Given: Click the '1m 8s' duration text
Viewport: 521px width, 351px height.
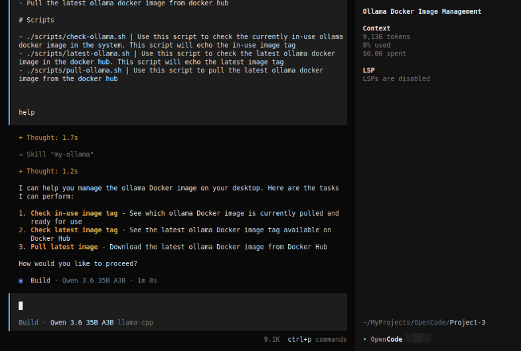Looking at the screenshot, I should [147, 280].
